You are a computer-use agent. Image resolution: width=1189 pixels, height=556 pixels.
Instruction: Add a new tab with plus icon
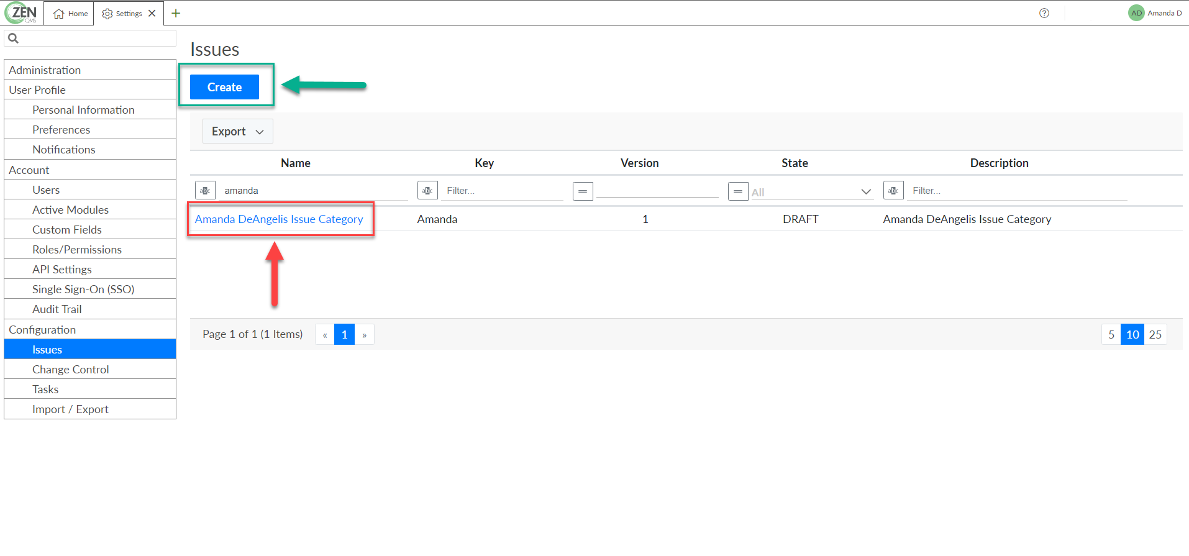pyautogui.click(x=176, y=13)
